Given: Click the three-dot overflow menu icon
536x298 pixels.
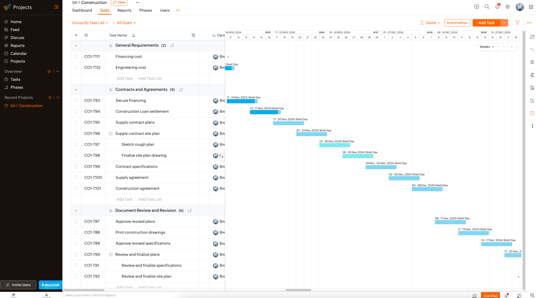Looking at the screenshot, I should [x=137, y=3].
